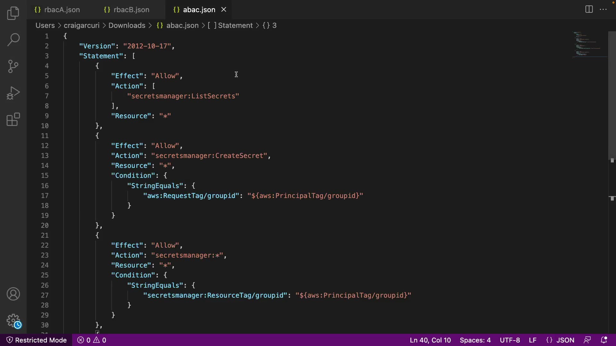Open Run and Debug view
The height and width of the screenshot is (346, 616).
point(13,93)
